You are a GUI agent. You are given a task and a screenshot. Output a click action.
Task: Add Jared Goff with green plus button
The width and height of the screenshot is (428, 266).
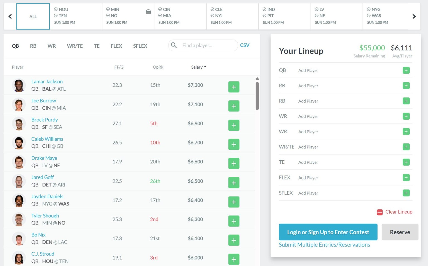click(x=234, y=183)
